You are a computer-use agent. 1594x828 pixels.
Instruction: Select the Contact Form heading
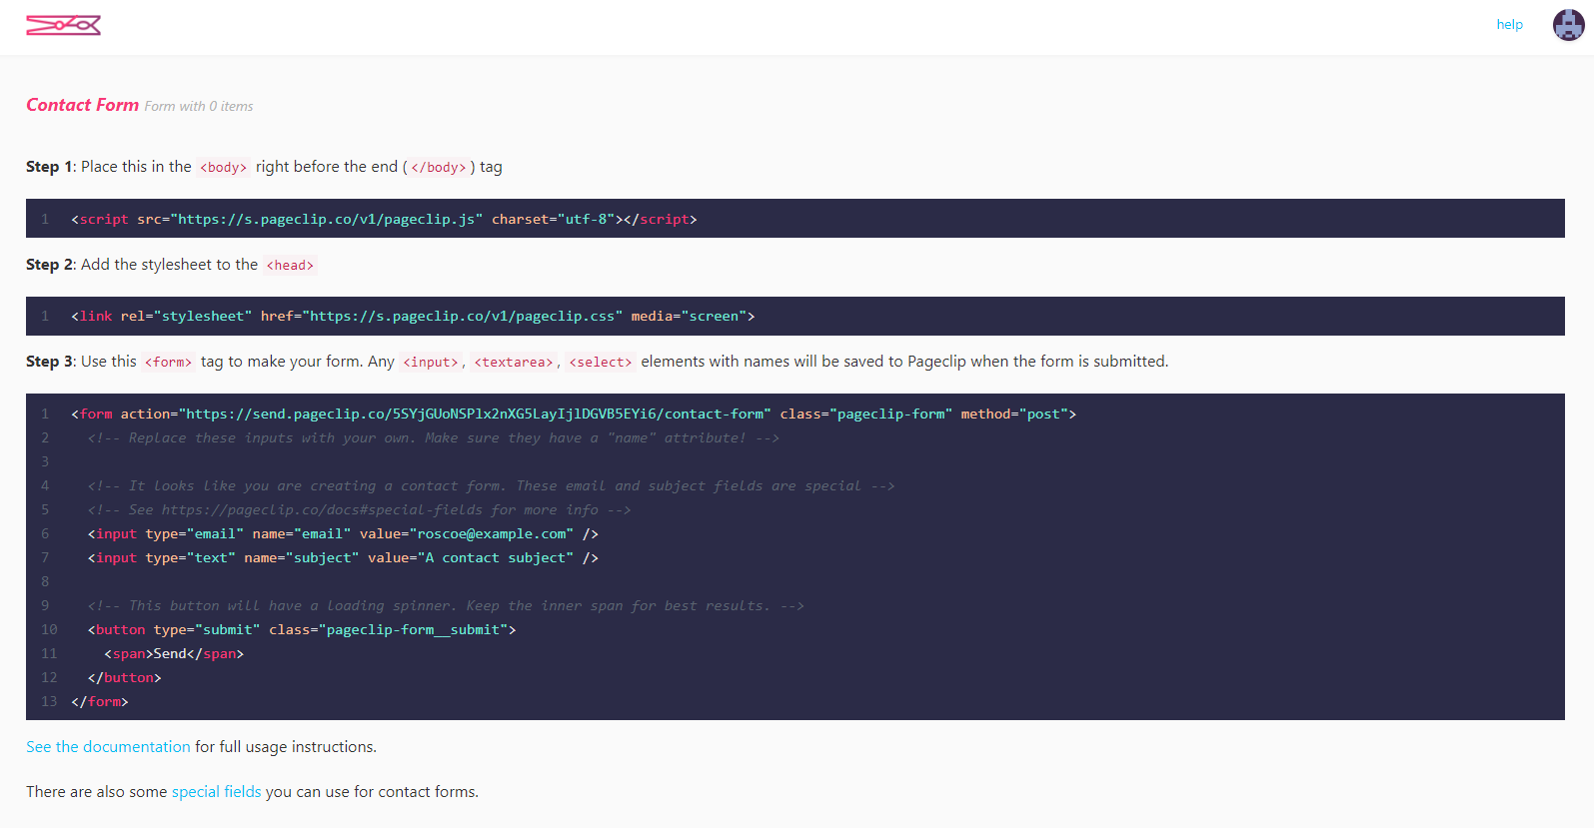point(82,105)
